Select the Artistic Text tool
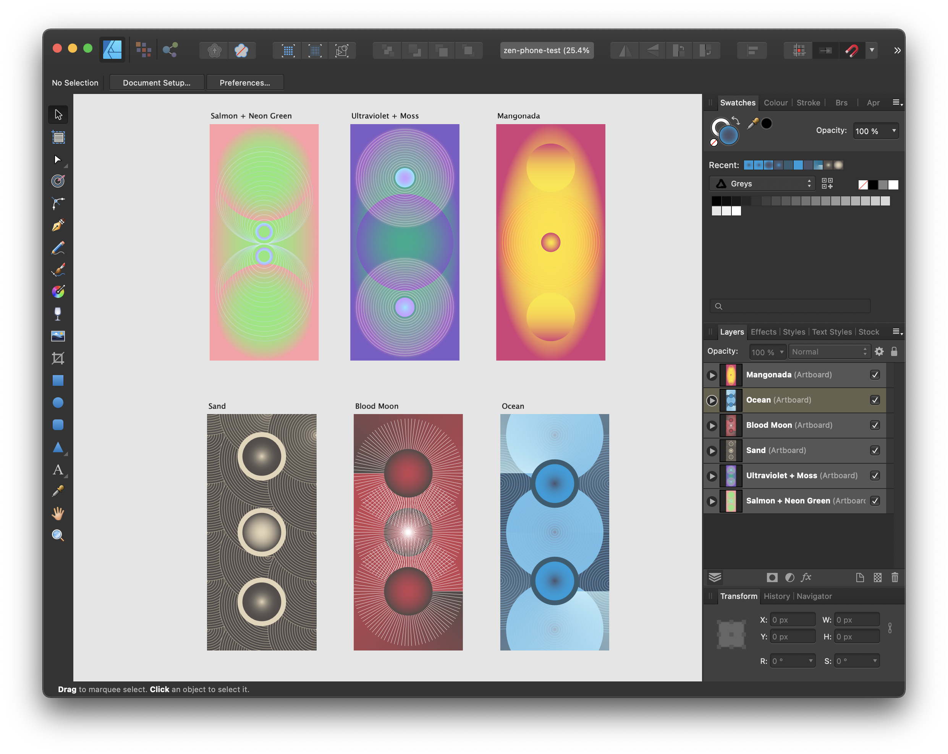The width and height of the screenshot is (948, 754). (58, 469)
